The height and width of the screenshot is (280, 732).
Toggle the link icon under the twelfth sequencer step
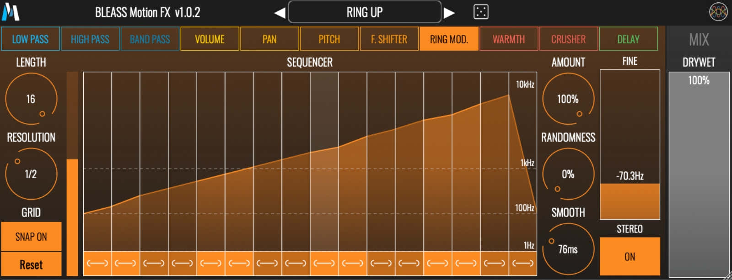pos(409,263)
